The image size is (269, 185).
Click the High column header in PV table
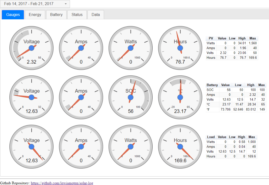tap(242, 38)
